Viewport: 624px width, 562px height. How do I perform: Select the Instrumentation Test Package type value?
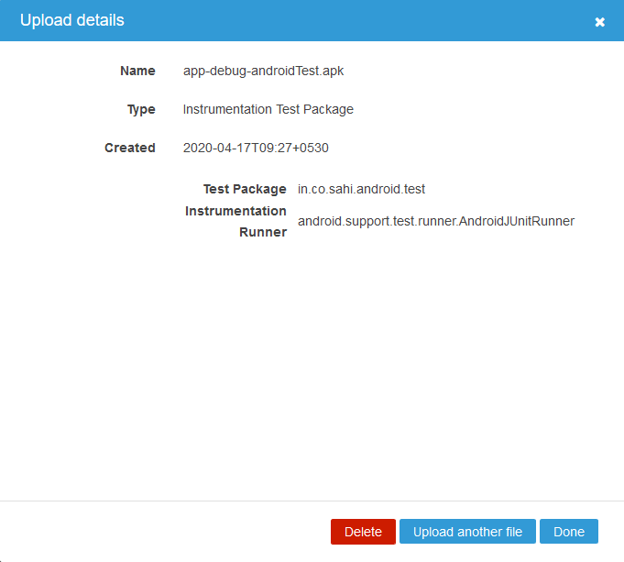pyautogui.click(x=268, y=109)
